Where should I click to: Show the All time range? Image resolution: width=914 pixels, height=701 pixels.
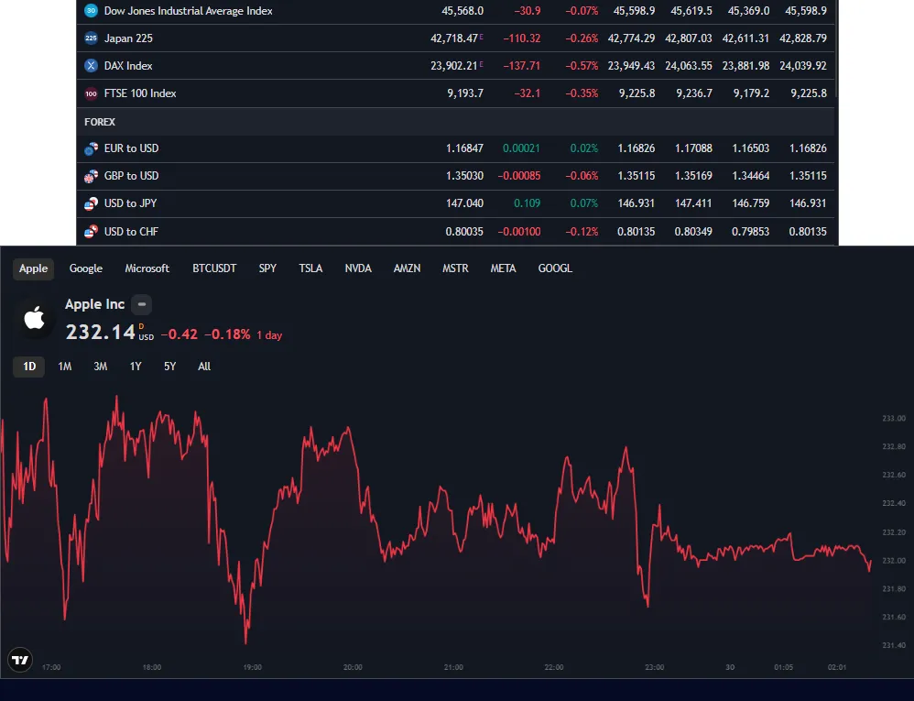click(x=204, y=367)
